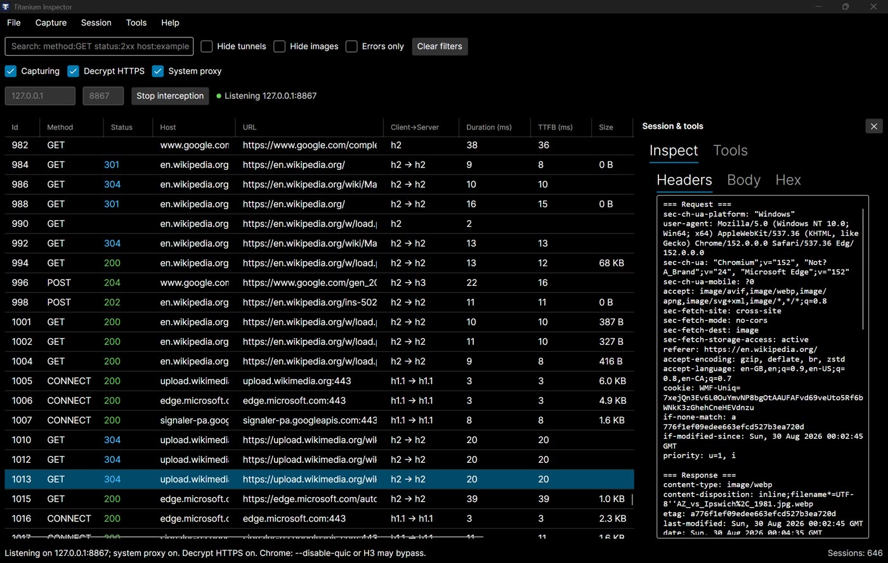Select the Body tab

click(743, 181)
